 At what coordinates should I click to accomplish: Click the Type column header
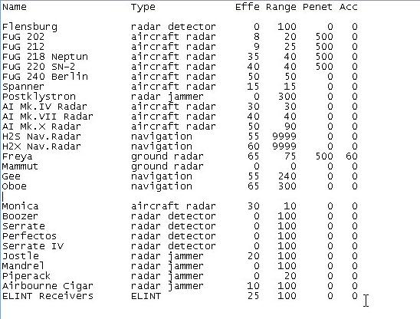tap(143, 7)
